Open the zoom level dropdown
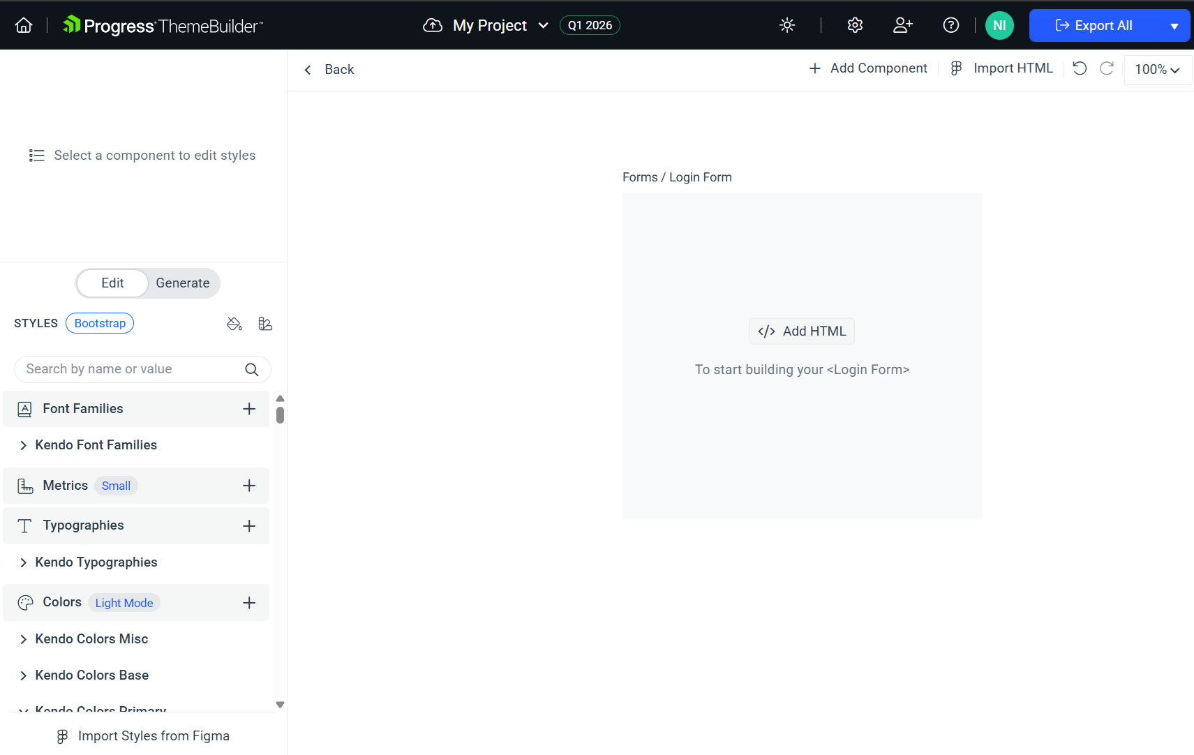The width and height of the screenshot is (1194, 755). (1156, 69)
